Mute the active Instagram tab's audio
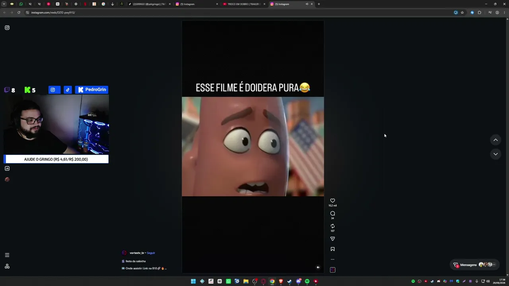The image size is (509, 286). pos(307,4)
